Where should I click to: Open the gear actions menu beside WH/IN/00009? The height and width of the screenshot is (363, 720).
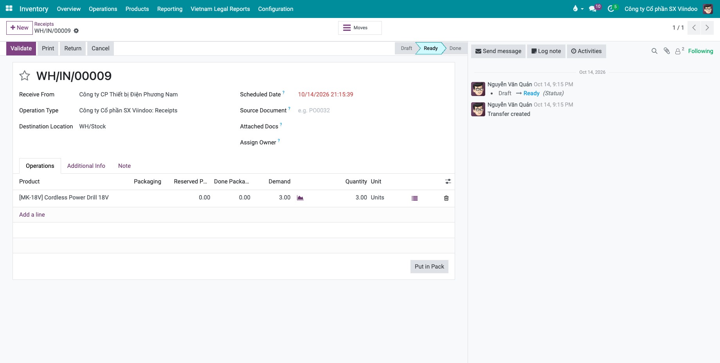click(x=76, y=31)
